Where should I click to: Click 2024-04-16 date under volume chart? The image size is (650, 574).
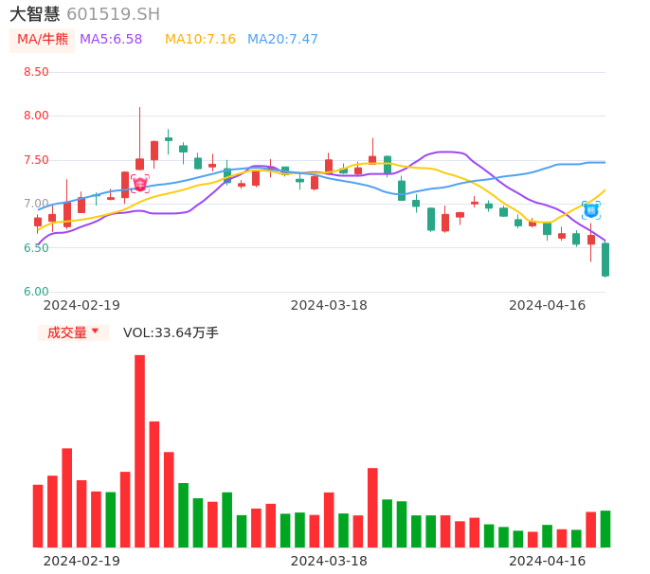coord(548,561)
